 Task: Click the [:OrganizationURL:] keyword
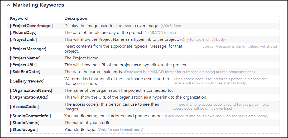(x=29, y=97)
